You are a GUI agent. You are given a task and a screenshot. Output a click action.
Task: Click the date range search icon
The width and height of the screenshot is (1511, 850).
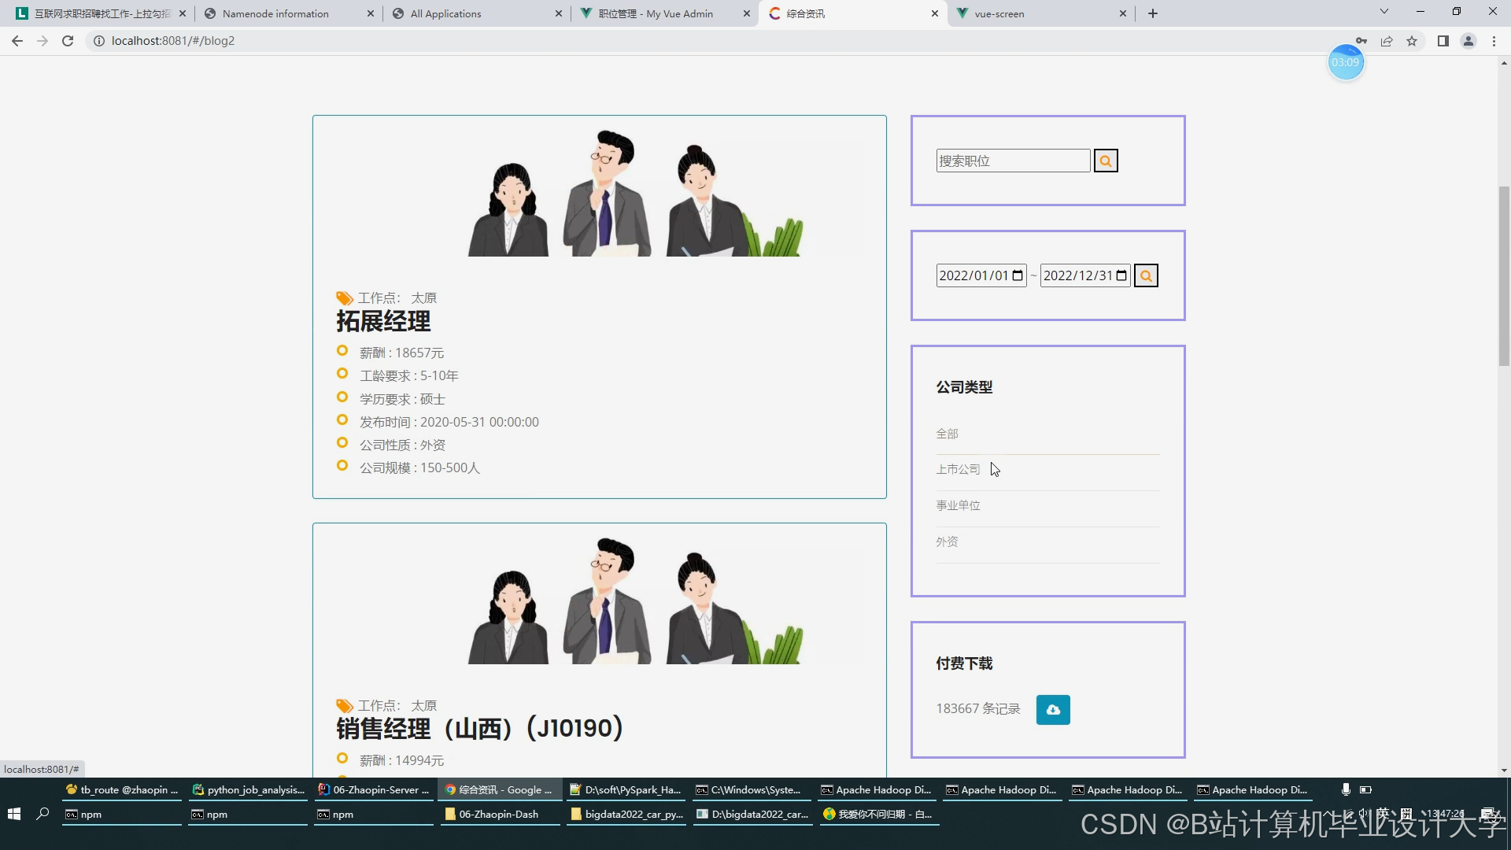1146,275
